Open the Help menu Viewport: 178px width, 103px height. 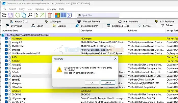click(62, 9)
